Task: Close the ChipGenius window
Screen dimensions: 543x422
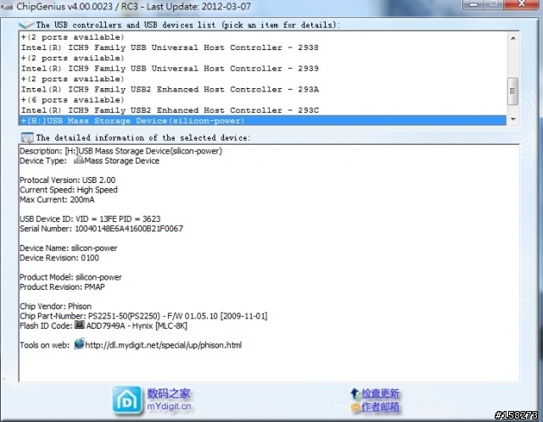Action: tap(522, 3)
